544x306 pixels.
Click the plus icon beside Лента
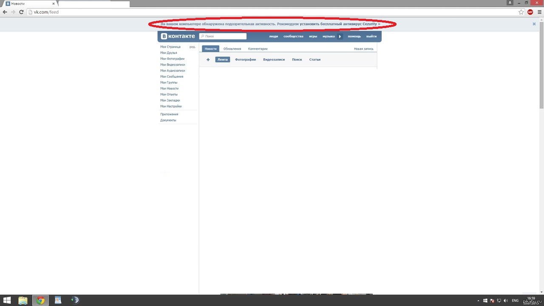pos(208,59)
